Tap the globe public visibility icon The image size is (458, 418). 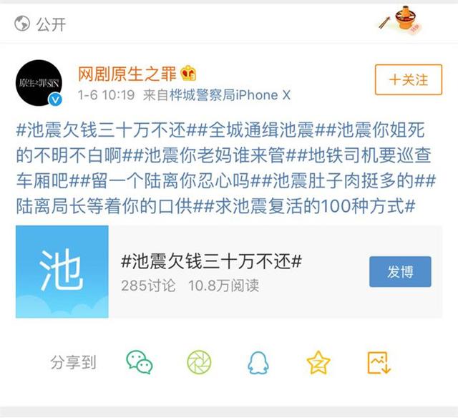coord(22,24)
